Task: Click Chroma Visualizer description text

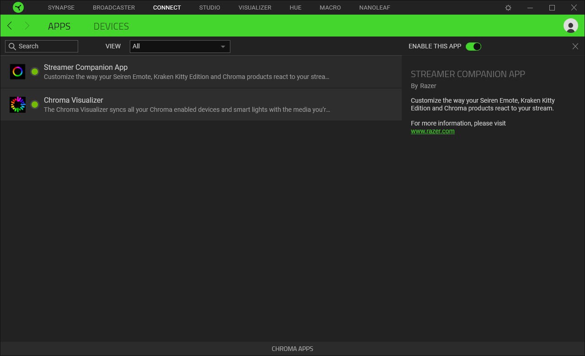Action: coord(187,110)
